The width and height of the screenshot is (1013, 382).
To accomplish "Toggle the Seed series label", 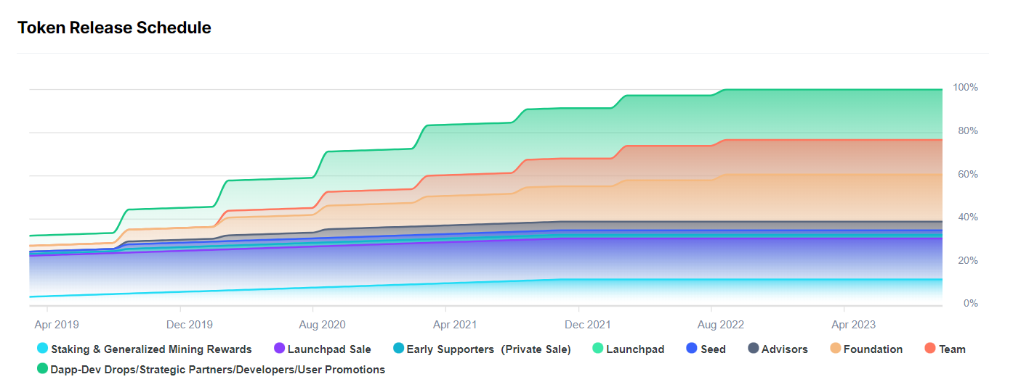I will [713, 349].
